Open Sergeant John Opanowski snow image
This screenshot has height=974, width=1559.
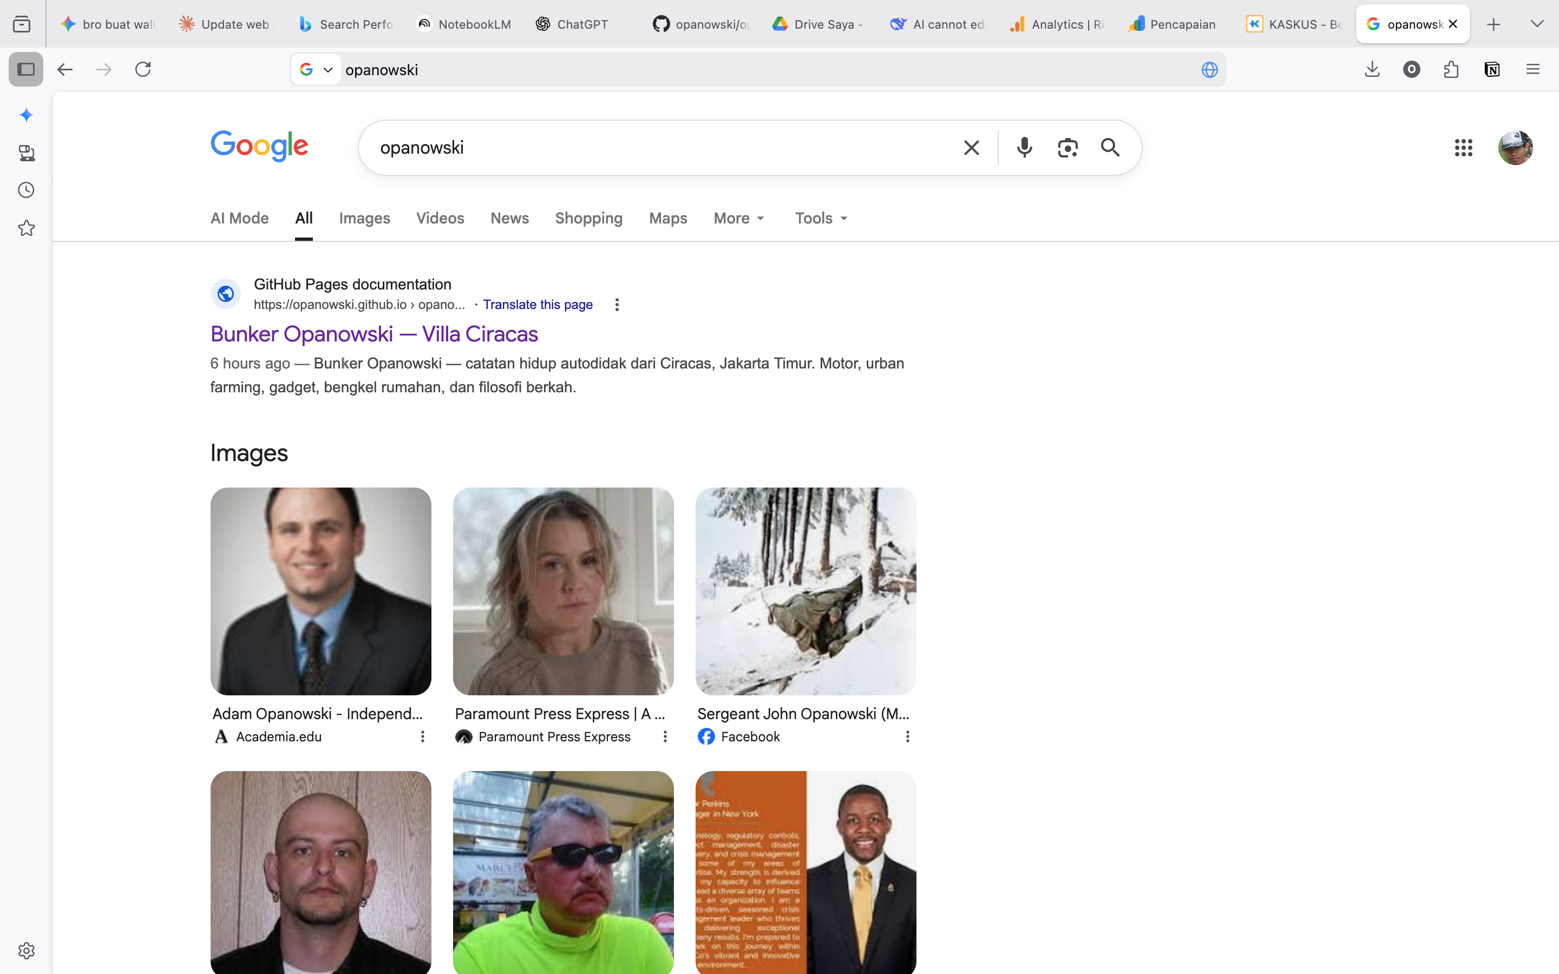[x=805, y=591]
